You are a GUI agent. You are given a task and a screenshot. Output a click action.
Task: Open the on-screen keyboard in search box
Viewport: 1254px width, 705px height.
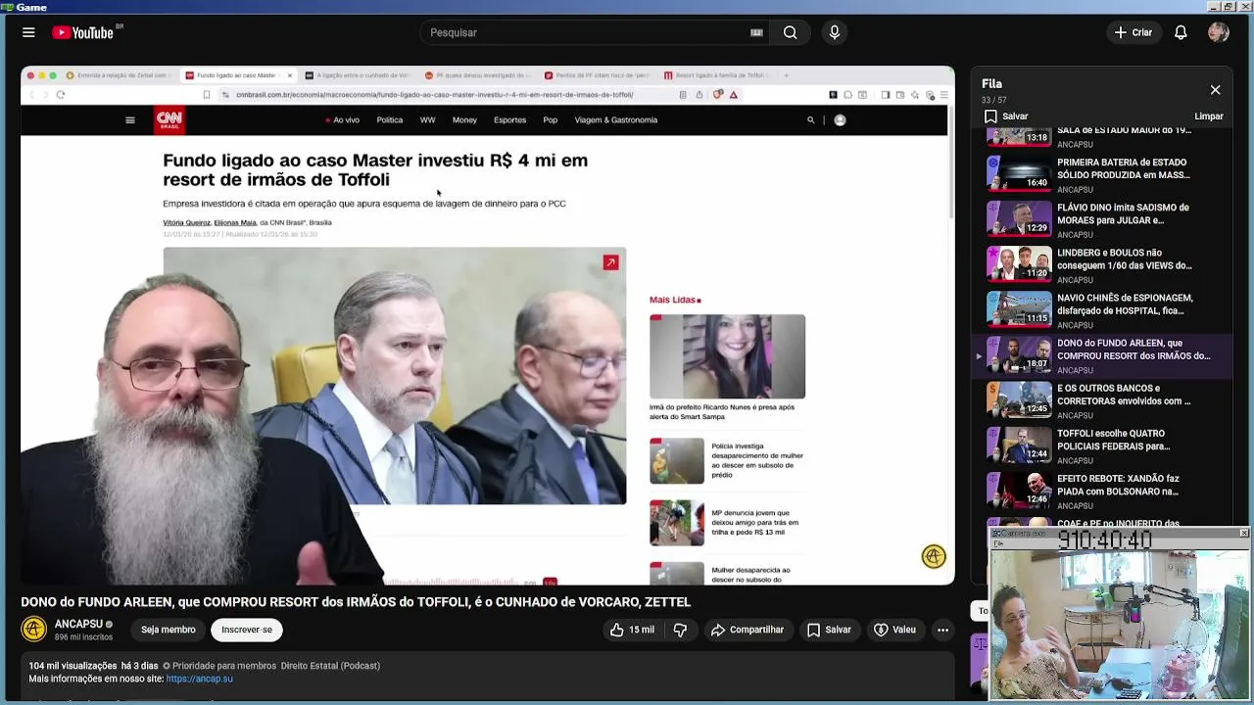coord(756,32)
